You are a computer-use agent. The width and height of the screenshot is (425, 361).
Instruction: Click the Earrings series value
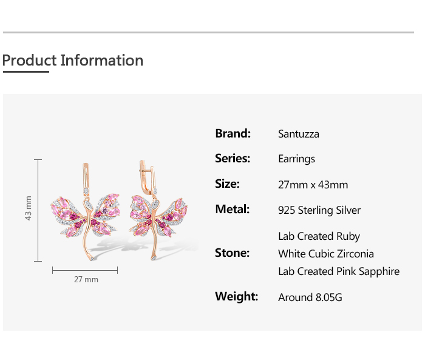pos(296,159)
